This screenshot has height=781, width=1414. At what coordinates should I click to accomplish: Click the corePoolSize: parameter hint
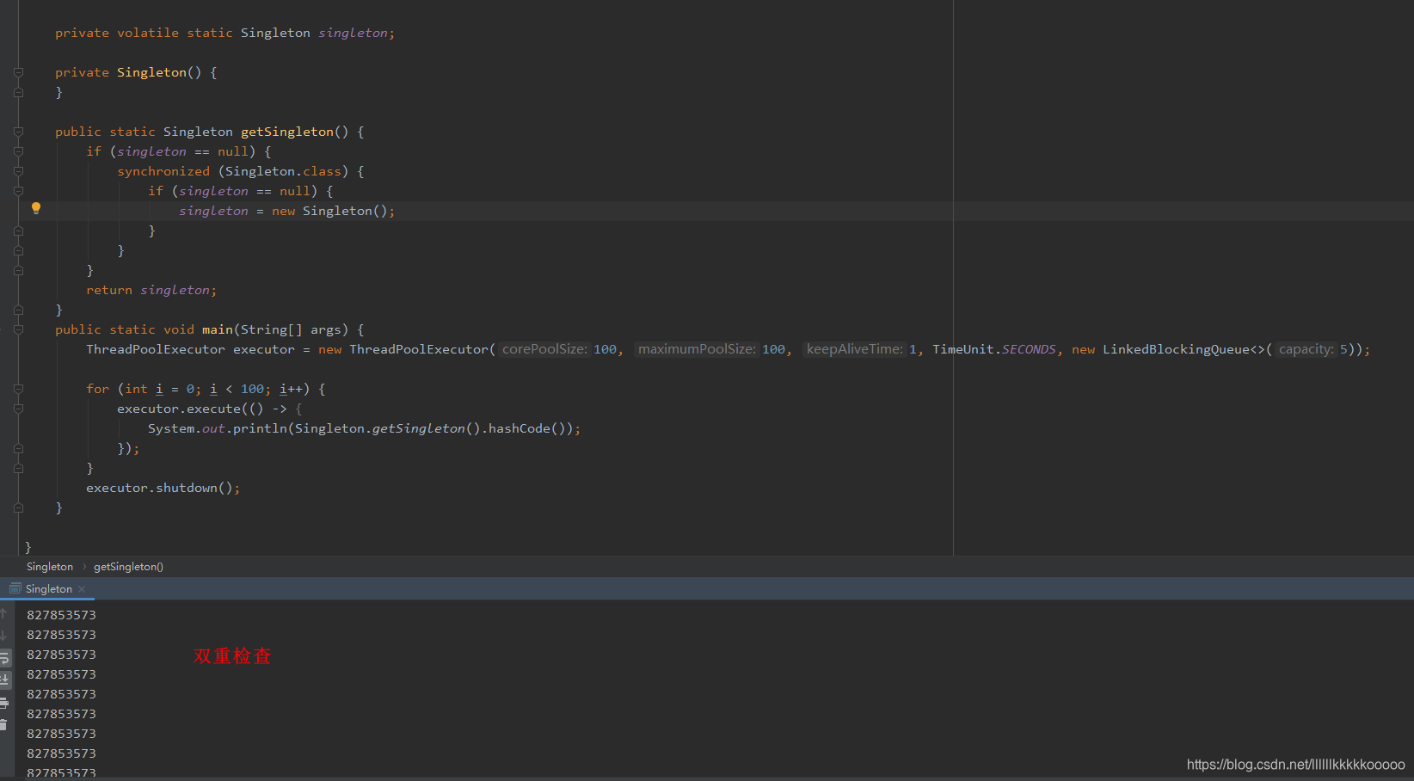[544, 349]
